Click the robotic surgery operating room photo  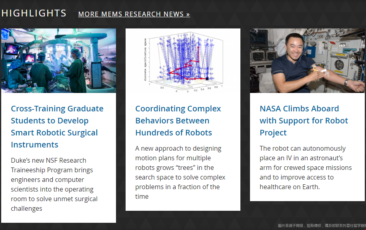[58, 61]
